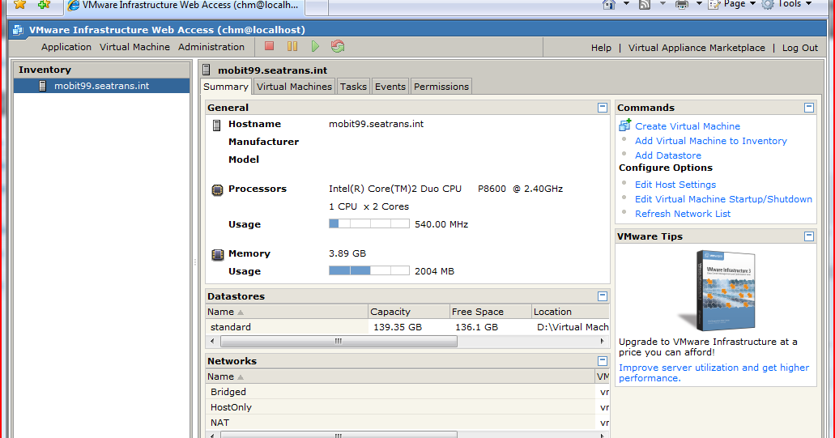835x438 pixels.
Task: Sort datastores by the Name column header
Action: pos(287,312)
